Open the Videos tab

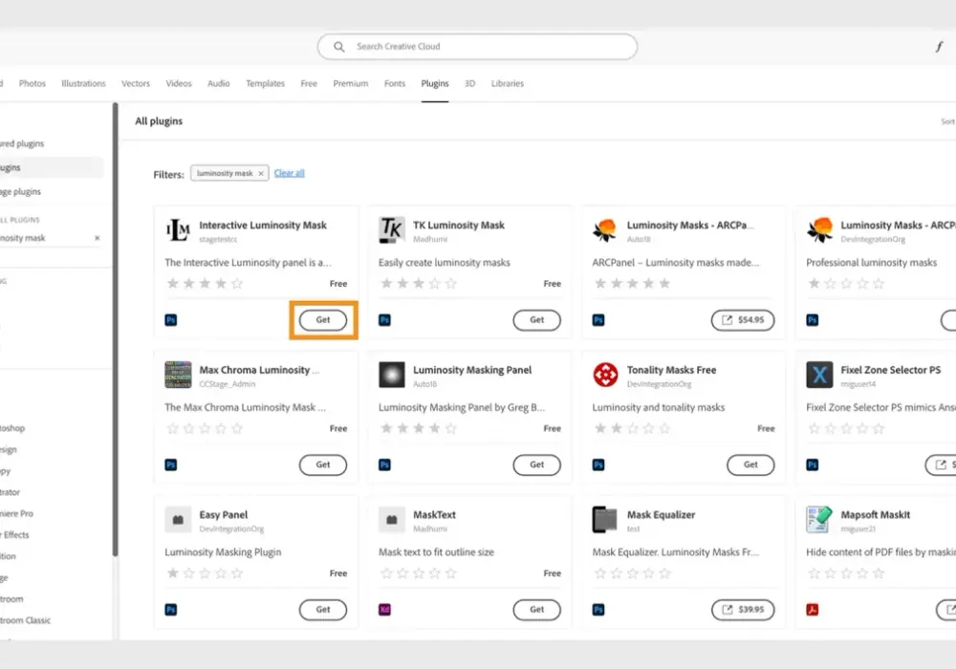[x=179, y=83]
